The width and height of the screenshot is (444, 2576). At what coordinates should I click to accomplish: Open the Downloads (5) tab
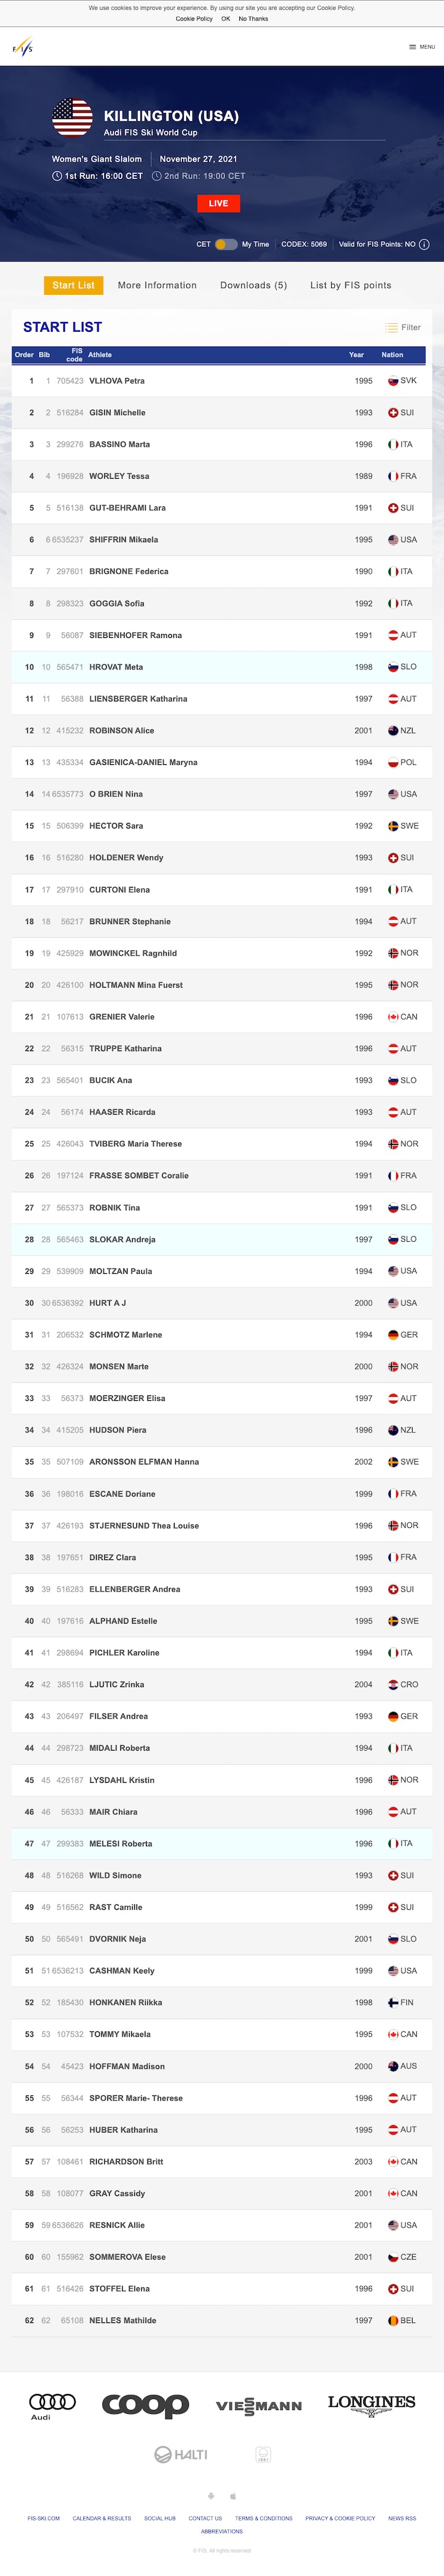pos(253,285)
